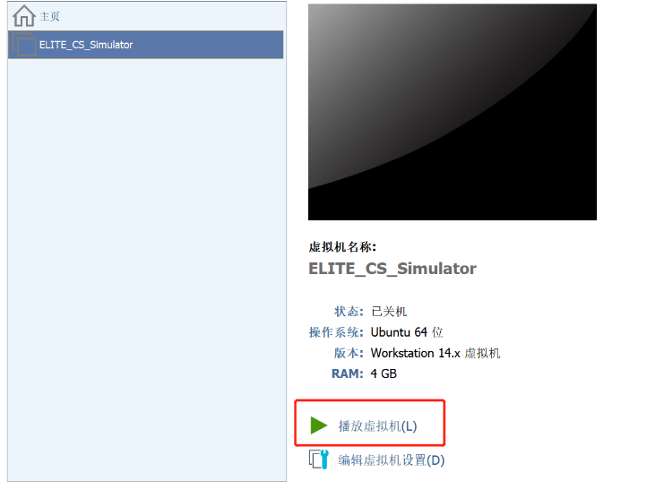
Task: Click the home house icon
Action: 23,15
